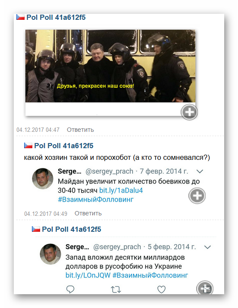Screen dimensions: 238x308
Task: Click the tweet's reply speech bubble icon
Action: tap(70, 289)
